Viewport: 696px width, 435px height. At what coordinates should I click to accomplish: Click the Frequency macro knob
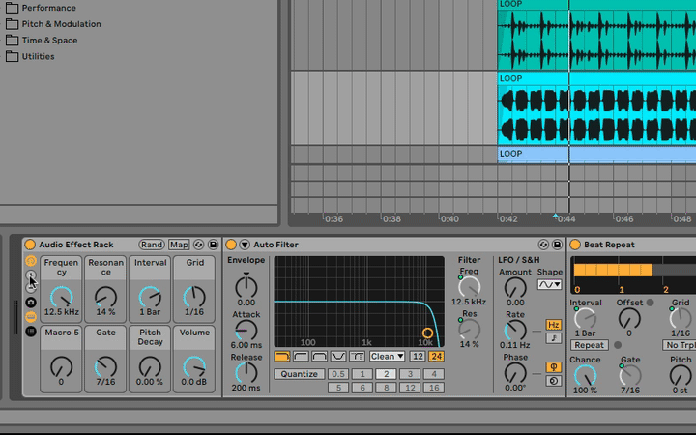(x=61, y=297)
